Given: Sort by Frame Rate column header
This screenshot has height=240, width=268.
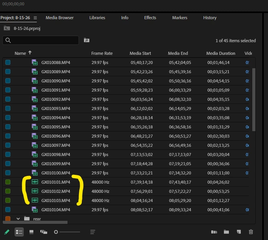Looking at the screenshot, I should click(x=102, y=53).
